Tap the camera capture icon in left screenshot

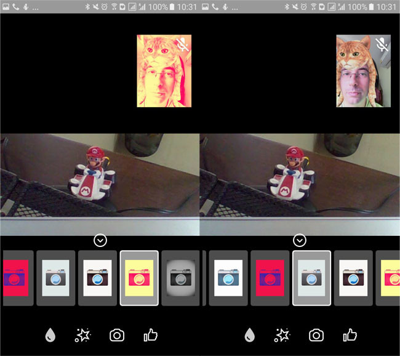(x=117, y=335)
